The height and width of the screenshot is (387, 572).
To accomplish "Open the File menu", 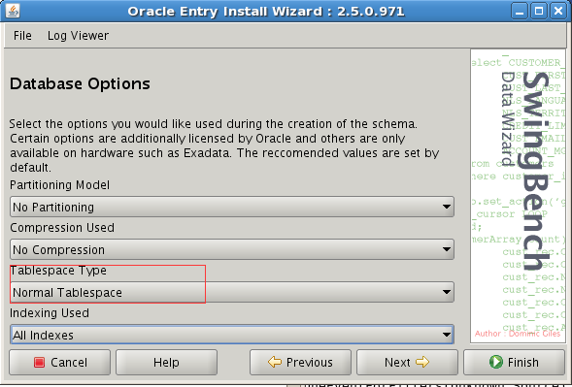I will pyautogui.click(x=22, y=36).
